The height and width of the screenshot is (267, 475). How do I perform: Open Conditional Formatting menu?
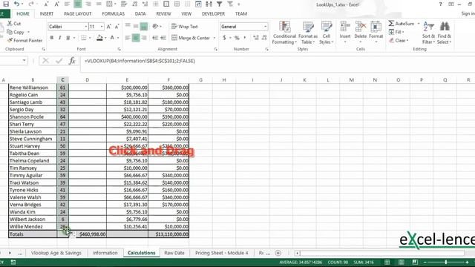pyautogui.click(x=284, y=33)
